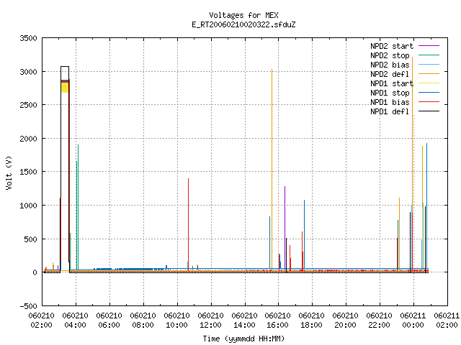Click the orange spike near 15:40 reaching 3000 V

click(272, 170)
